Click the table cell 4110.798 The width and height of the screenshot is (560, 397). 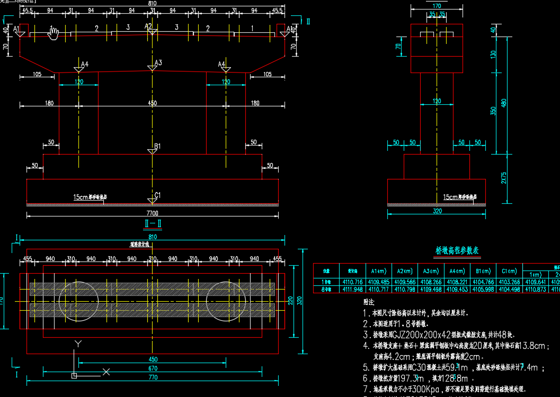pos(405,289)
